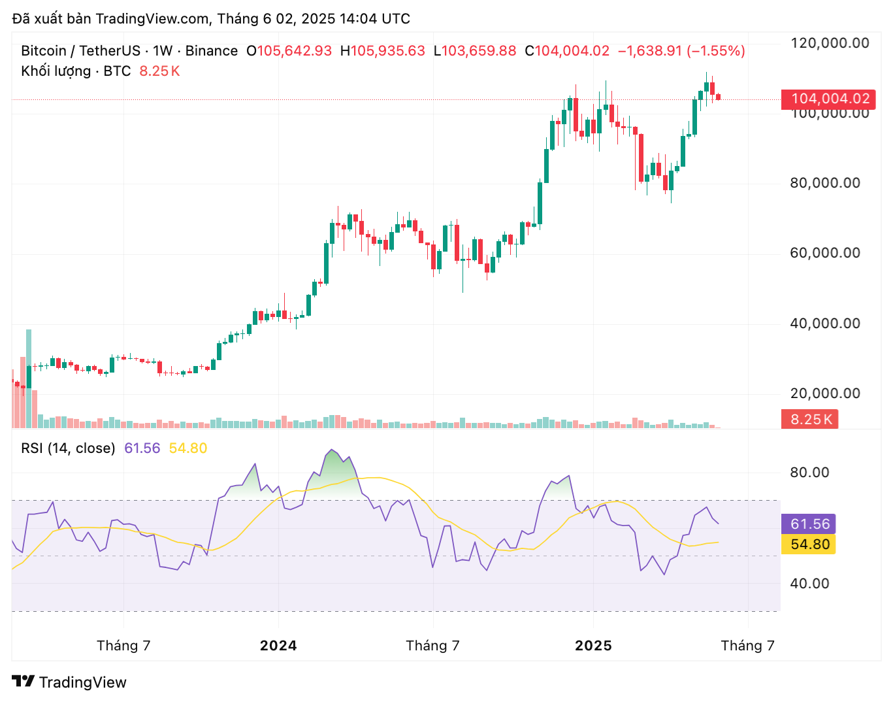The height and width of the screenshot is (702, 893).
Task: Click Tháng 7 label between 2024 and 2025
Action: click(432, 646)
